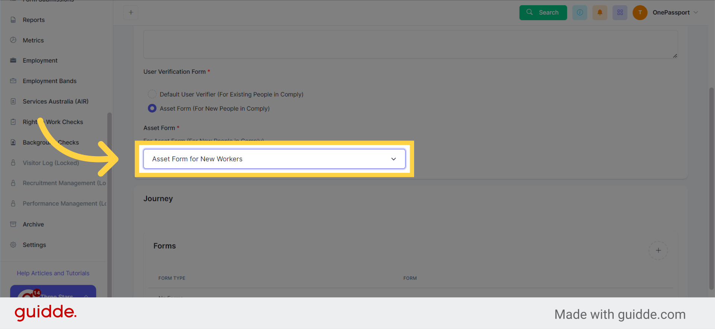Open Visitor Log (Locked) item

pyautogui.click(x=51, y=163)
